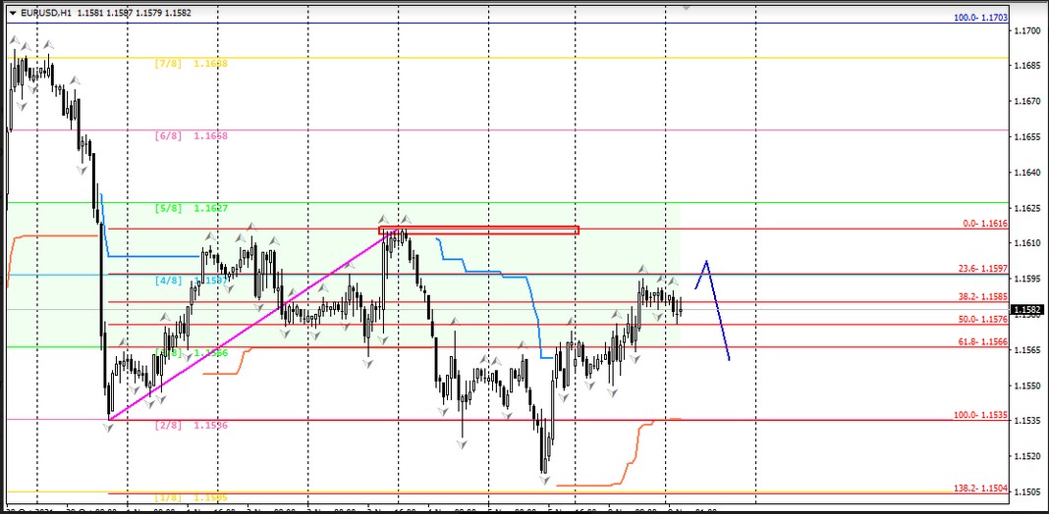This screenshot has height=514, width=1049.
Task: Click the 1.1520 mark on price axis
Action: (x=1027, y=456)
